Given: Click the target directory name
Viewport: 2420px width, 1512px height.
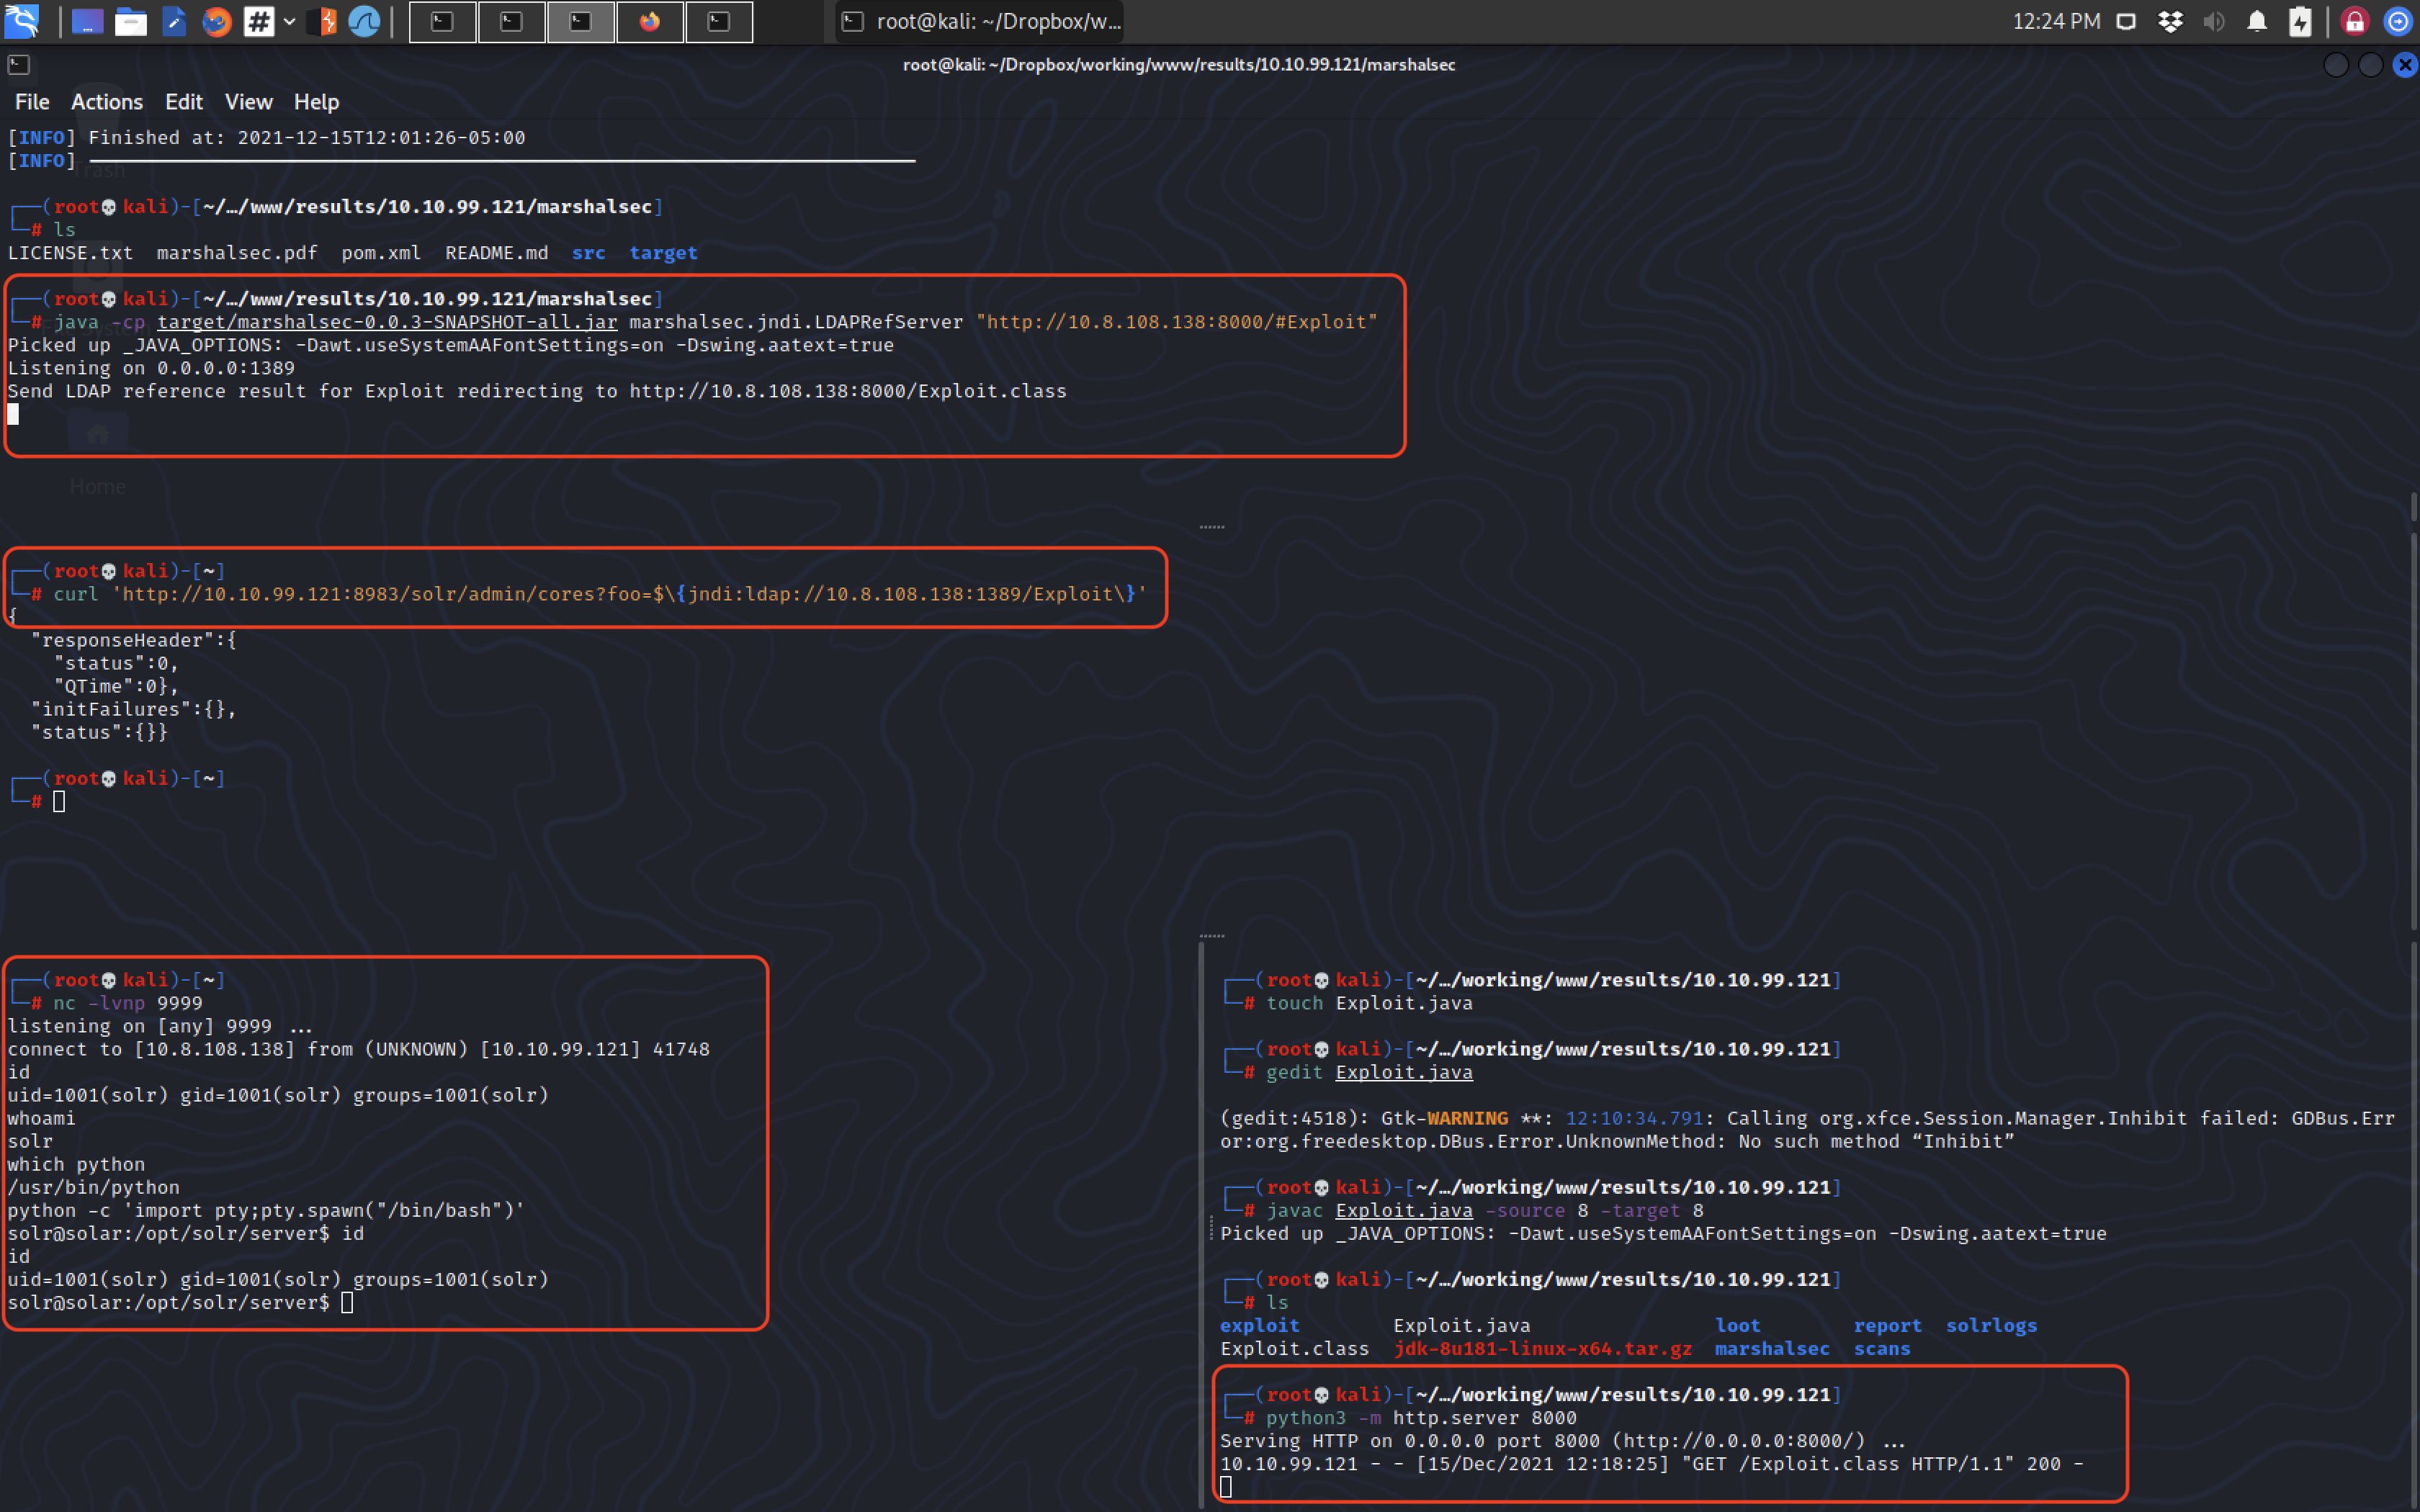Looking at the screenshot, I should tap(663, 253).
